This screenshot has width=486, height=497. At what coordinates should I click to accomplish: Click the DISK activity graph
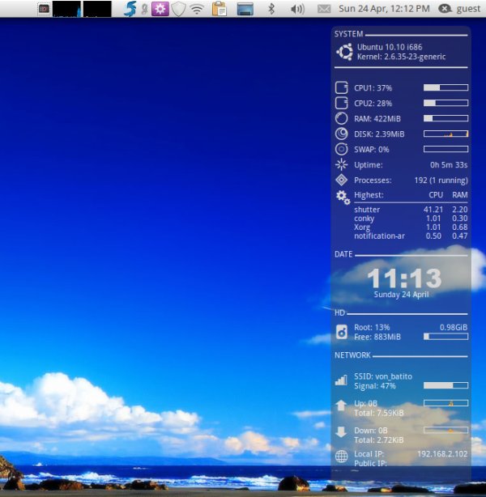point(446,134)
